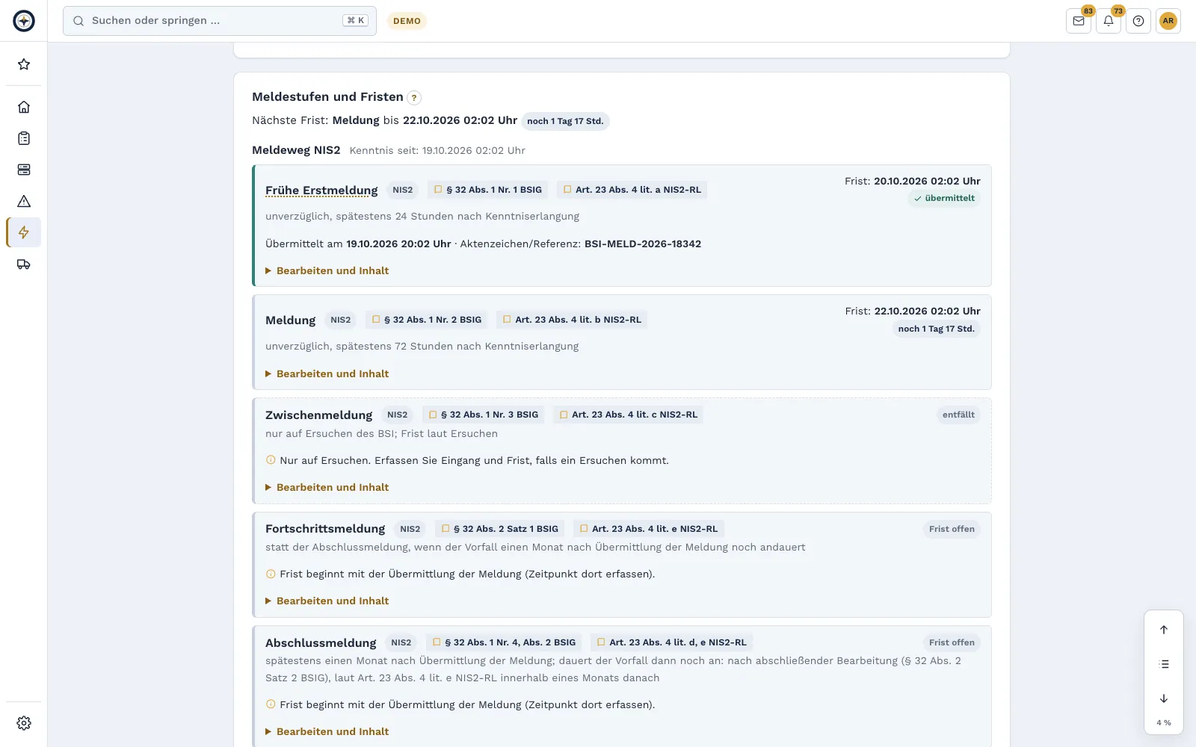Open Art. 23 Abs. 4 lit. c NIS2-RL reference

click(629, 415)
